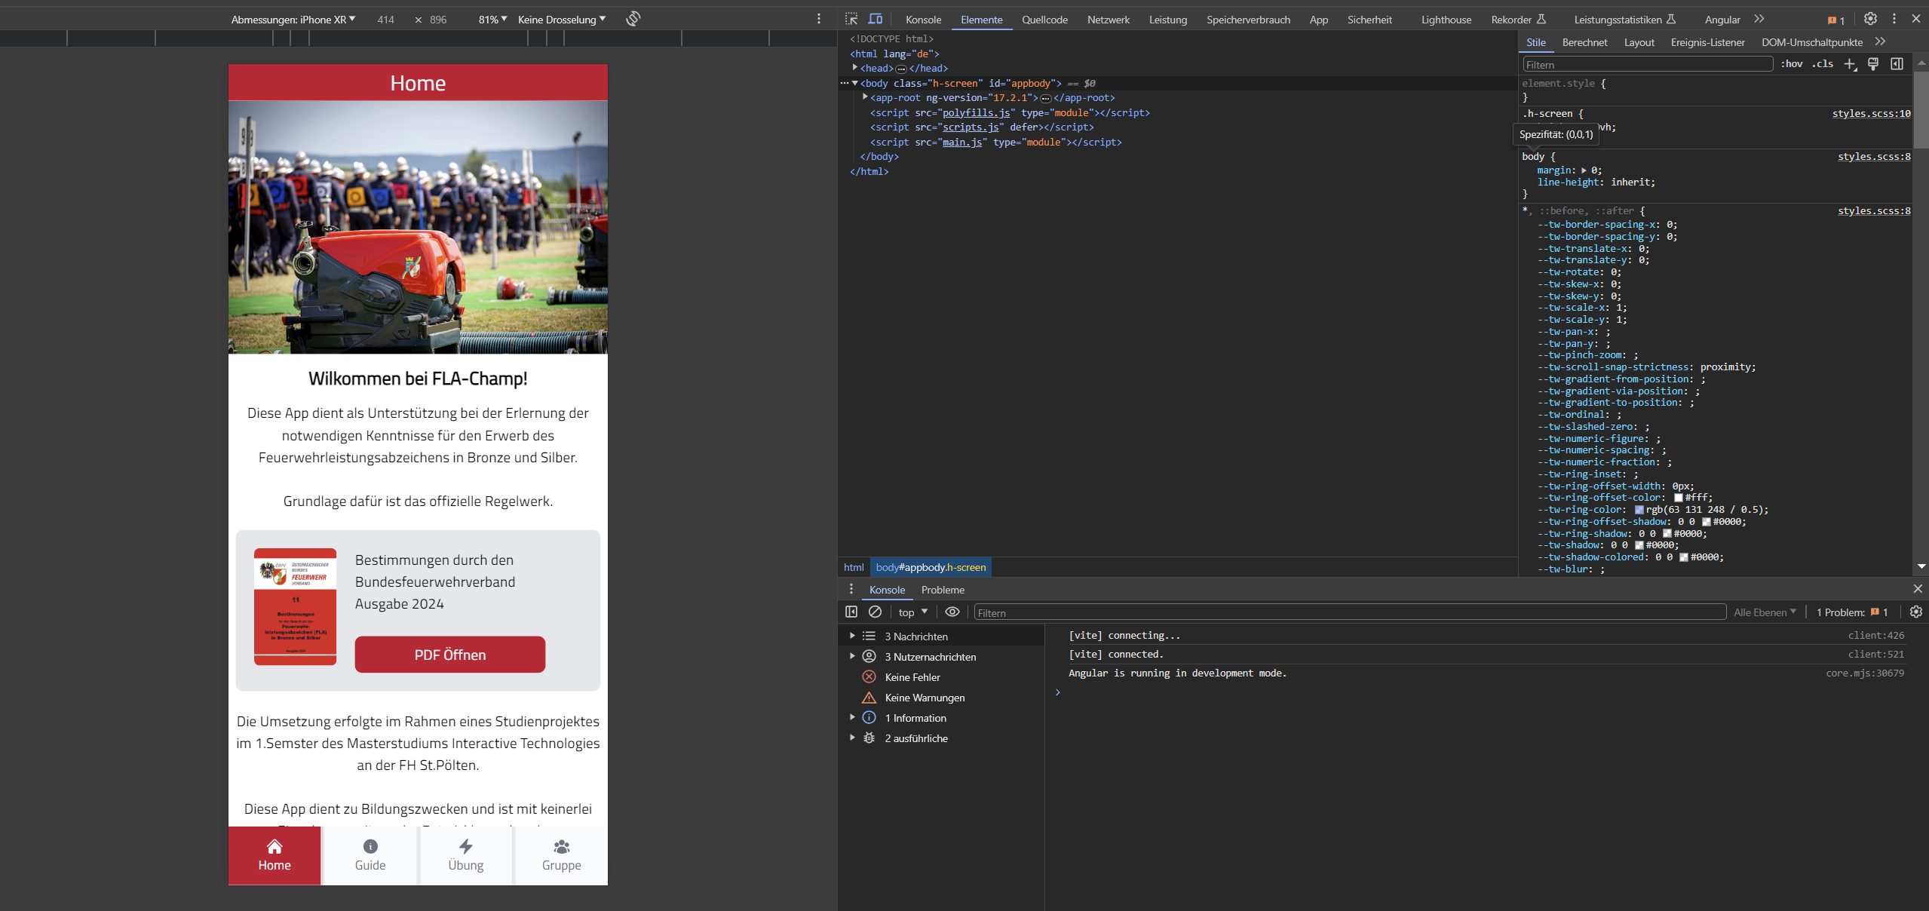Show more DevTools panels chevron

(x=1759, y=19)
